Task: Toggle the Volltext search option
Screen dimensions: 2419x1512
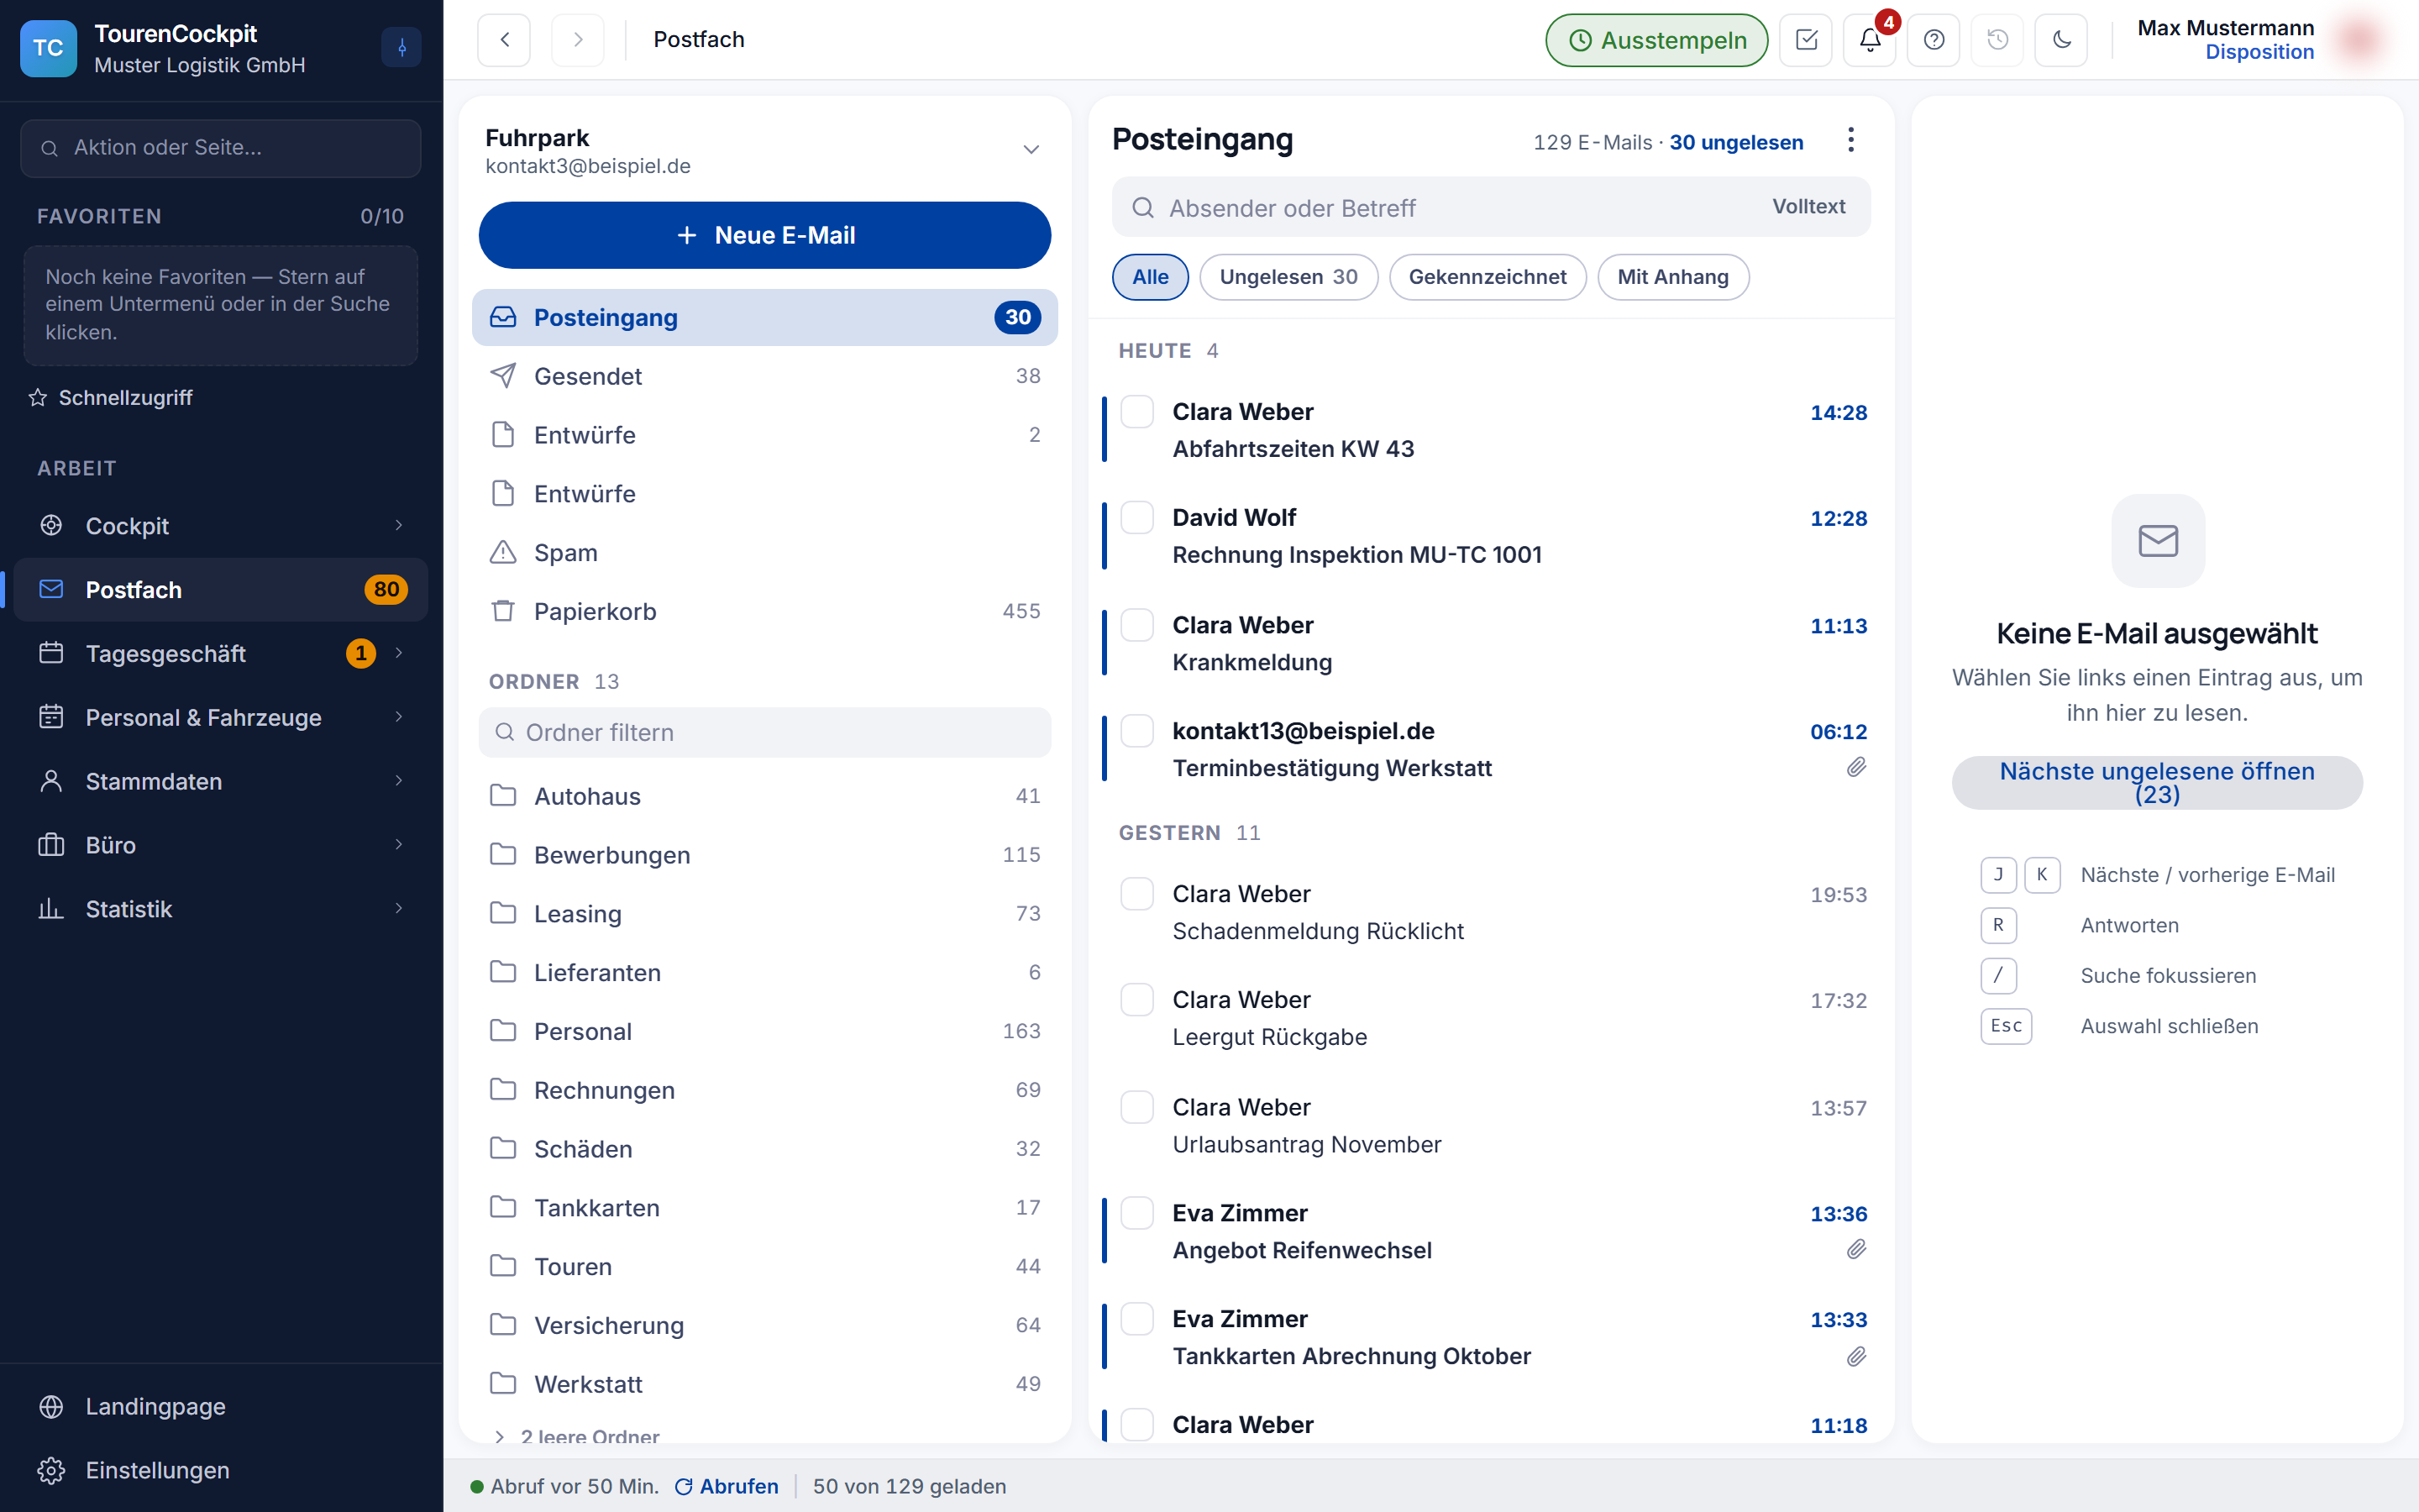Action: (1808, 207)
